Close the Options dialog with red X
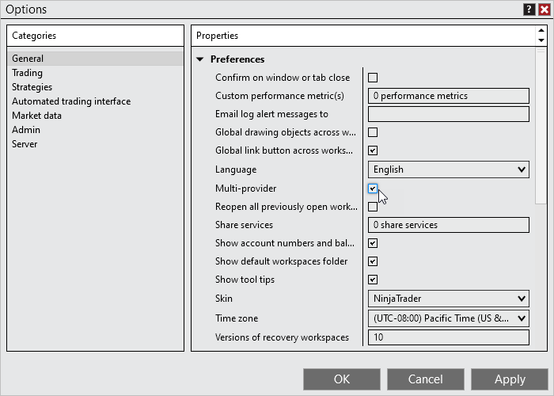Screen dimensions: 554x396 [545, 10]
